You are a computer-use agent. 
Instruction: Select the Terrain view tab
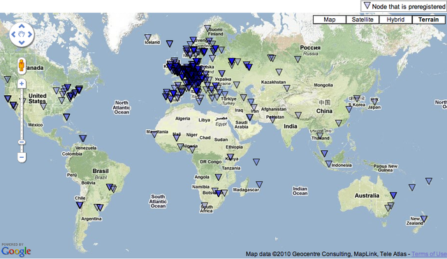click(x=428, y=20)
